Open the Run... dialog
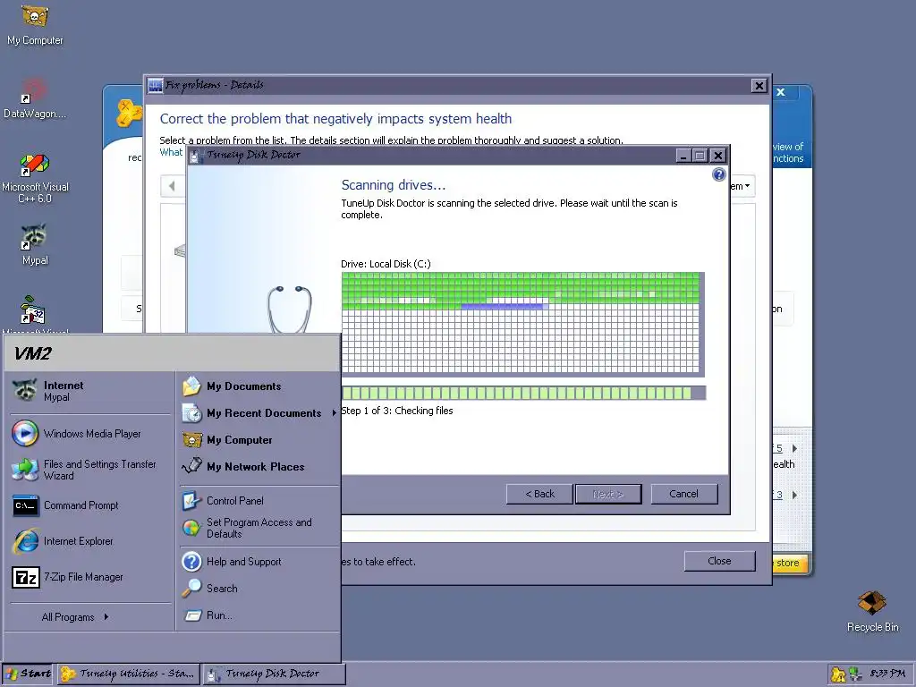Viewport: 916px width, 687px height. tap(259, 615)
